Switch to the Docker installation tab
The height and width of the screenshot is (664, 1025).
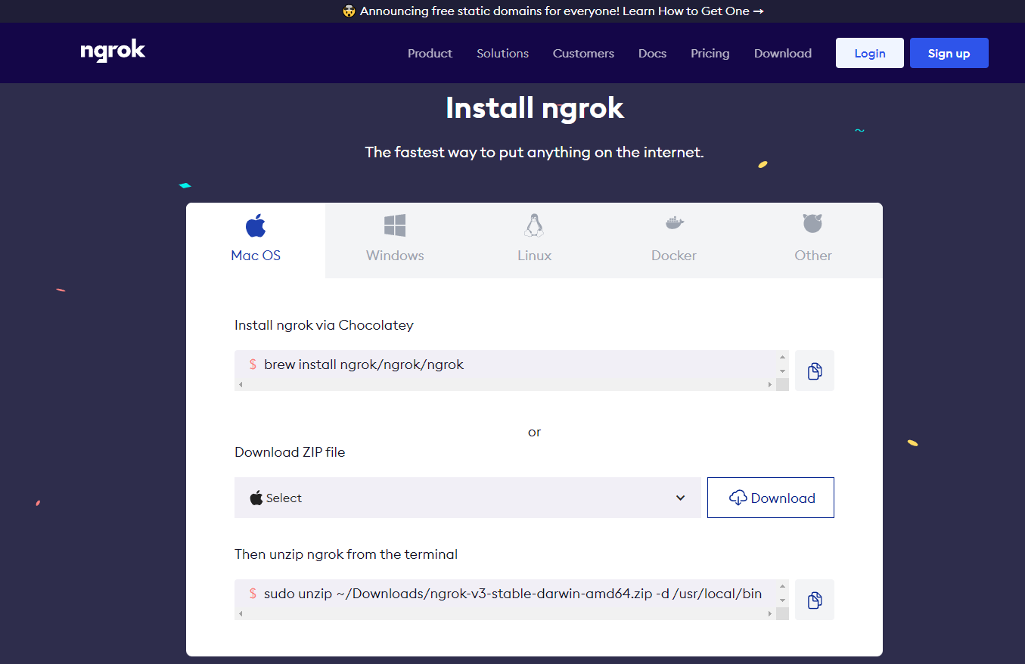click(673, 240)
